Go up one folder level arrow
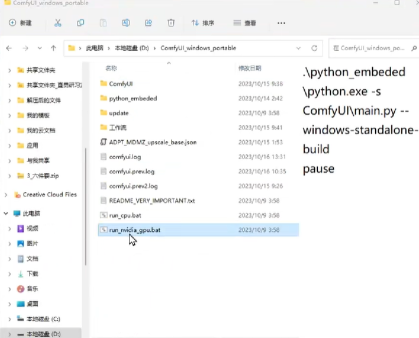 53,49
